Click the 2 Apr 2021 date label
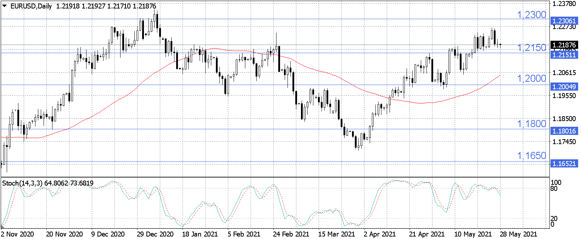581x239 pixels. click(380, 234)
